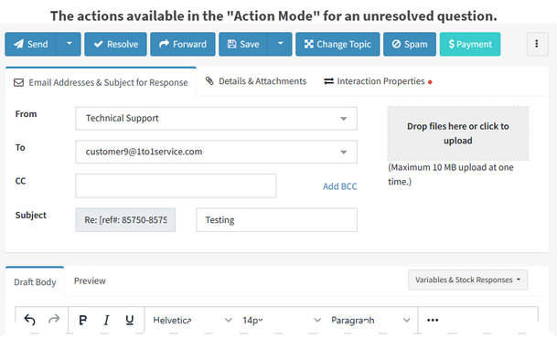
Task: Click into the CC input field
Action: pyautogui.click(x=176, y=185)
